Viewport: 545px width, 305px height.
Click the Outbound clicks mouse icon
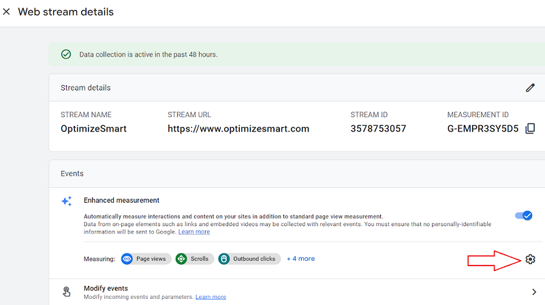(224, 259)
